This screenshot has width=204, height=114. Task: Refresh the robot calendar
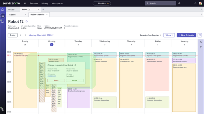[x=200, y=35]
